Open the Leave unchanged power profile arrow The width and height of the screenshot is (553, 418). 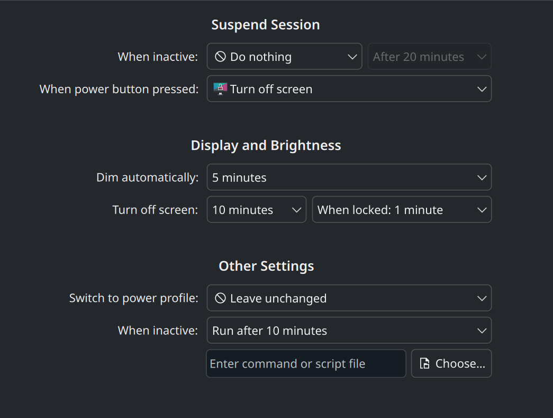482,298
